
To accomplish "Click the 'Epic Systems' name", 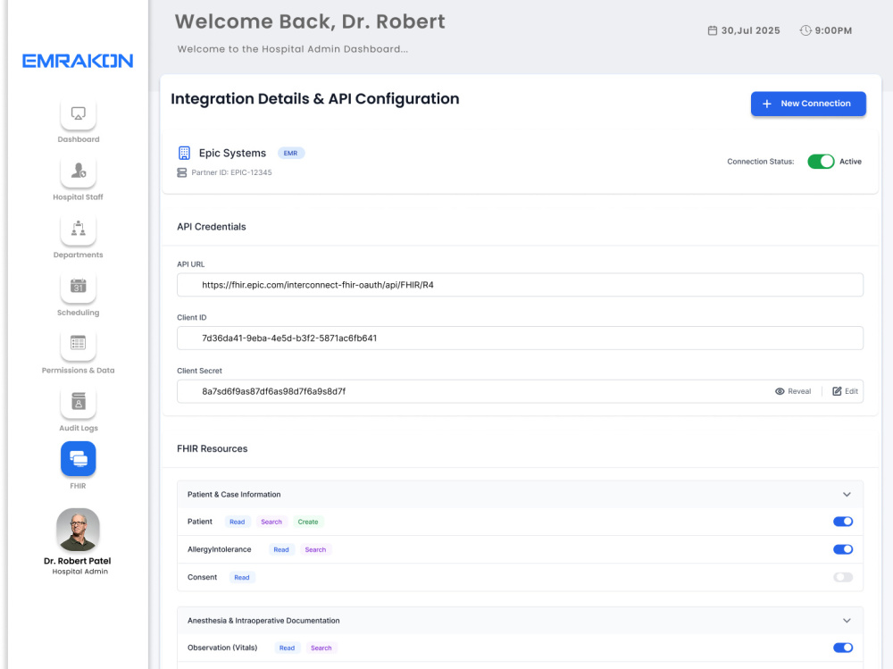I will pos(232,154).
